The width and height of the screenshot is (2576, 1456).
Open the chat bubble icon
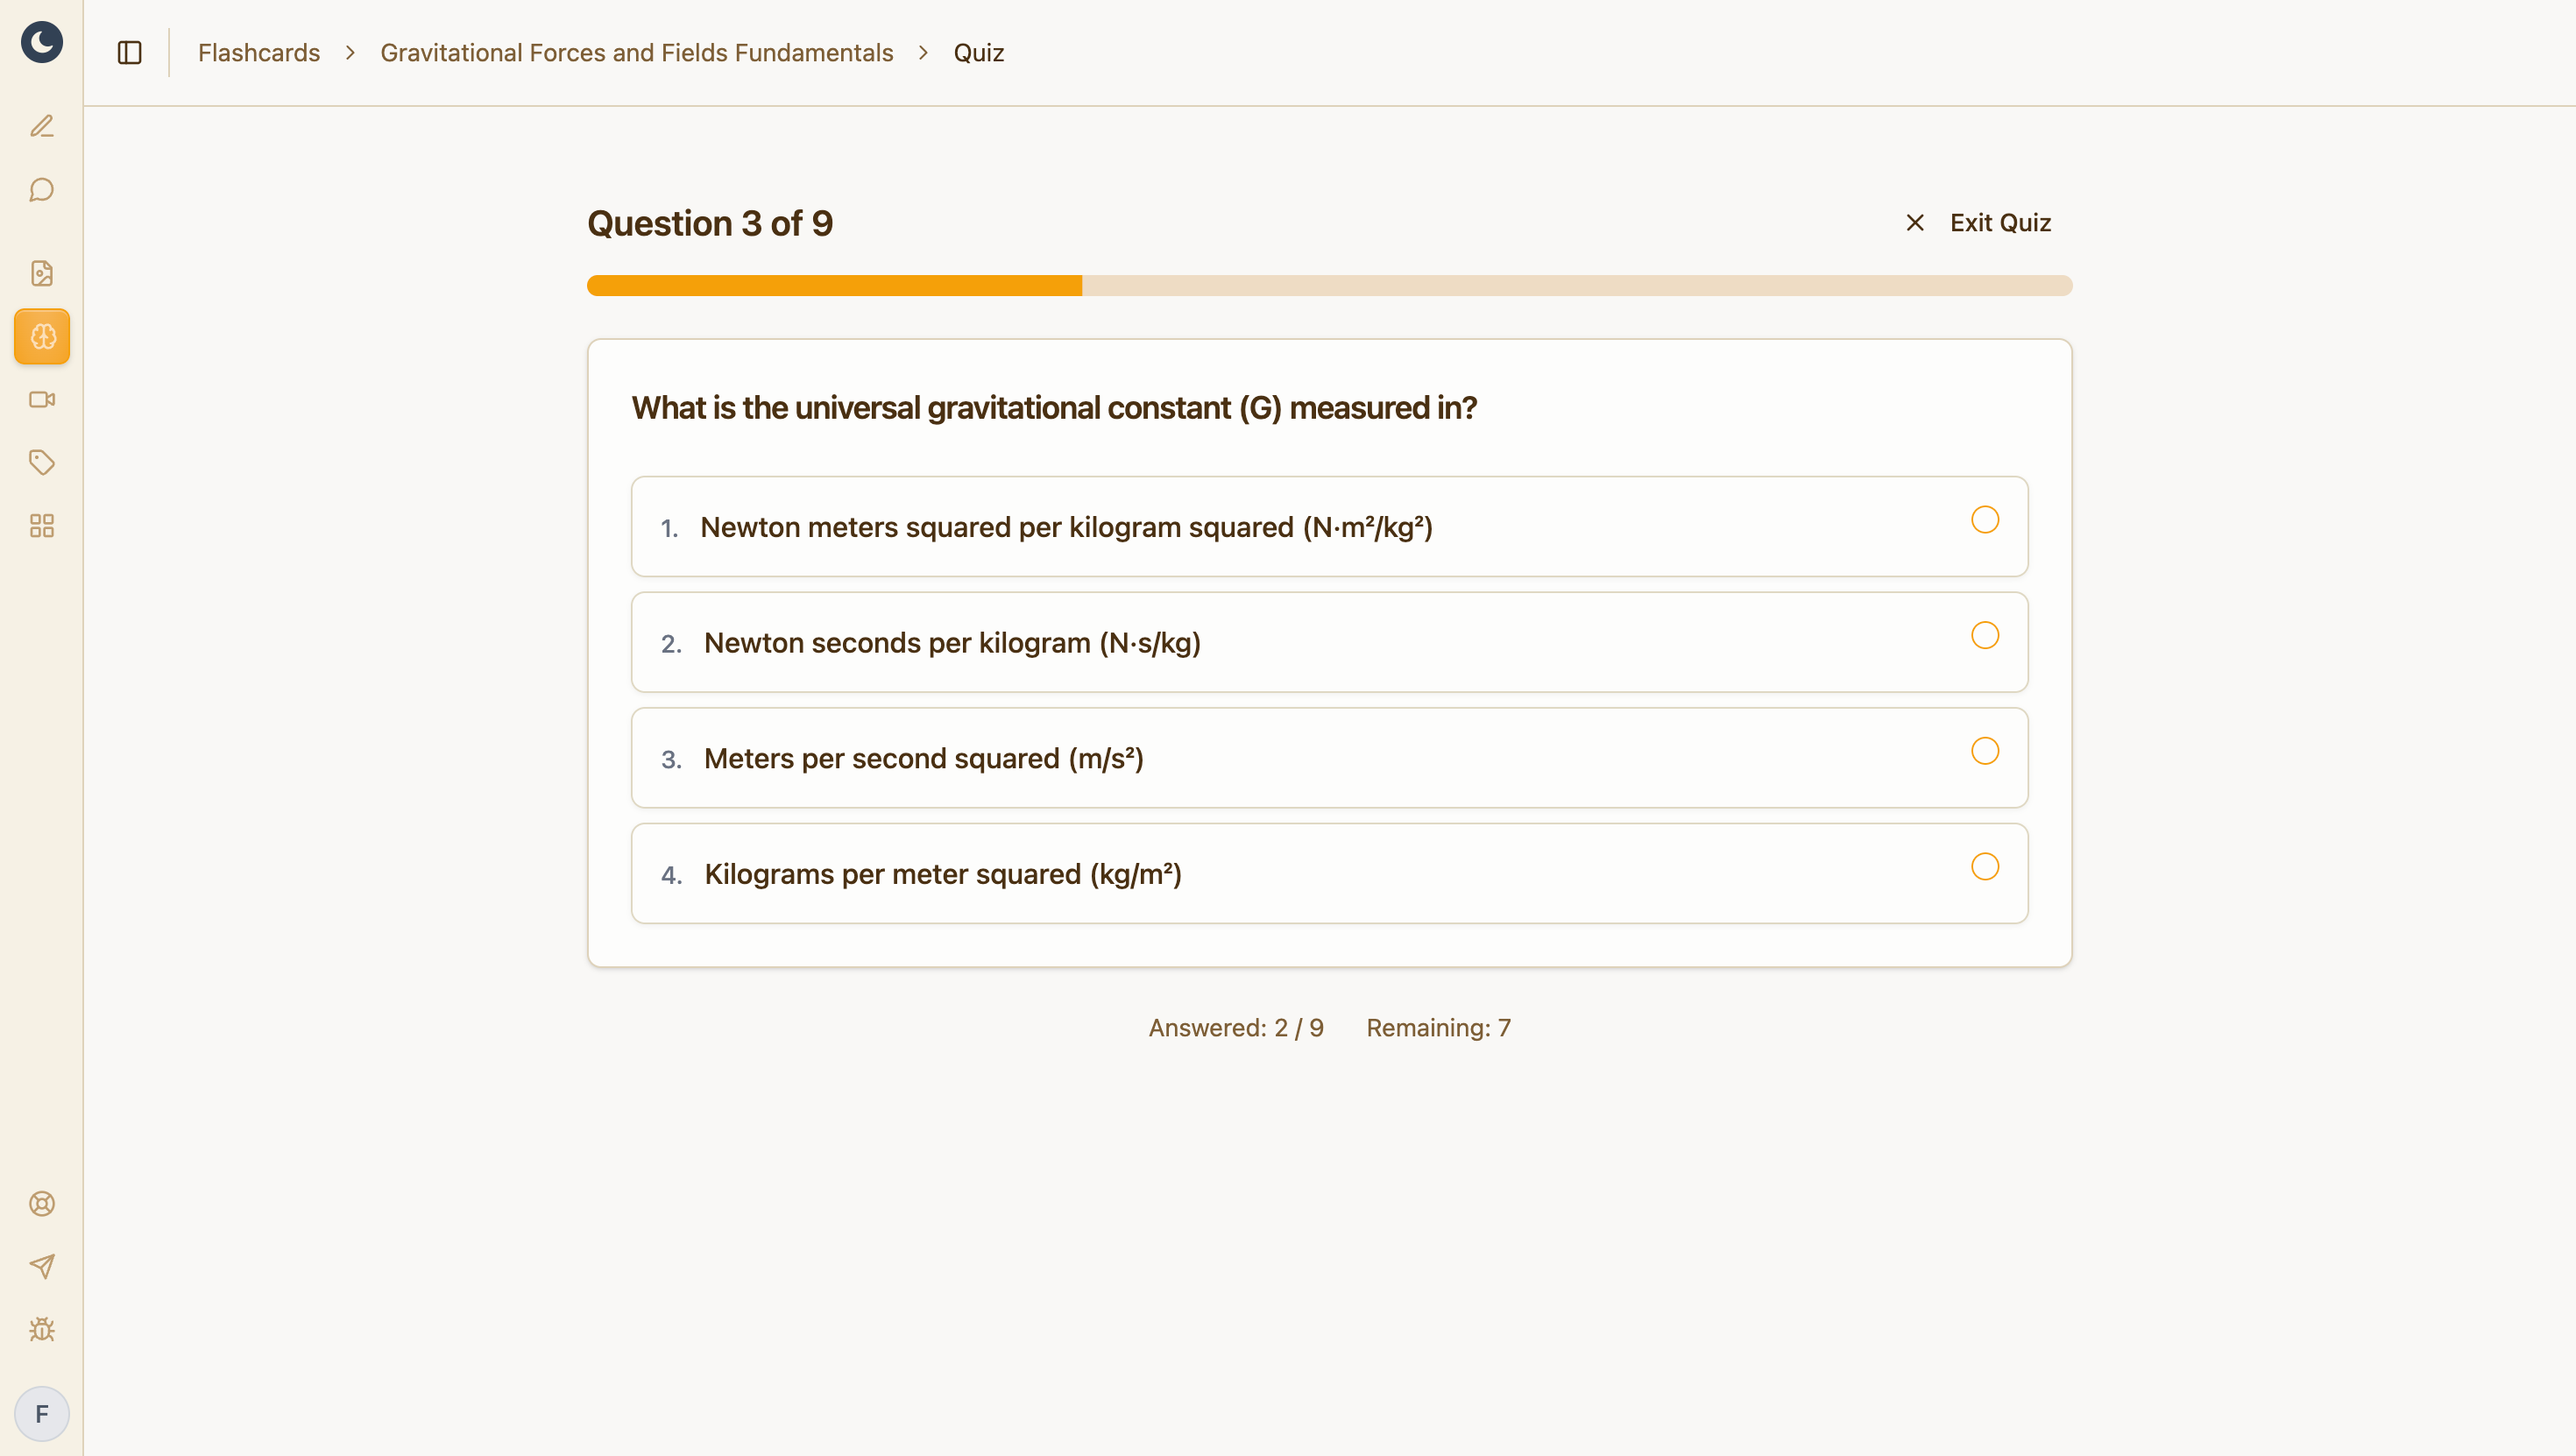41,189
